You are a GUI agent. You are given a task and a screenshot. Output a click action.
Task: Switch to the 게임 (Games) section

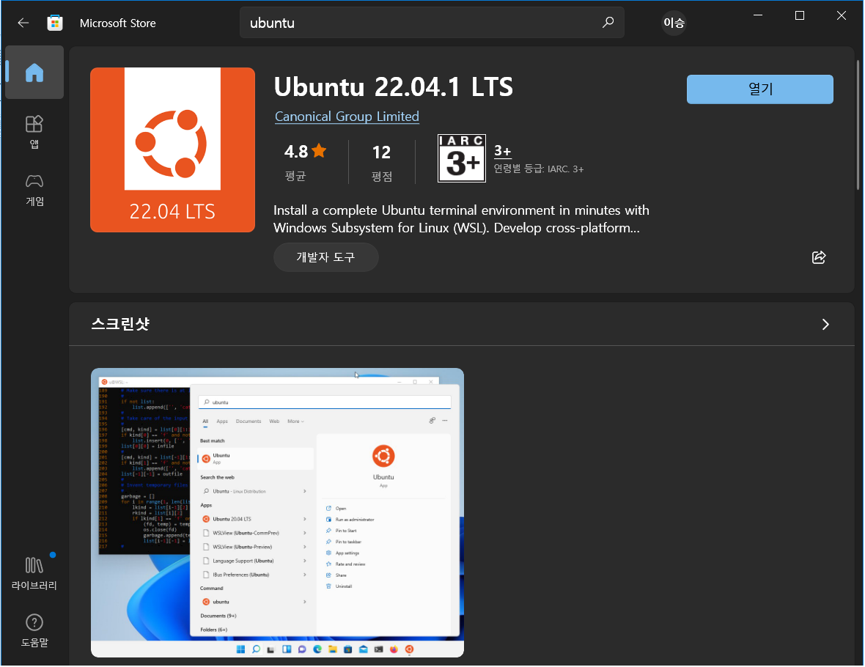click(x=34, y=190)
